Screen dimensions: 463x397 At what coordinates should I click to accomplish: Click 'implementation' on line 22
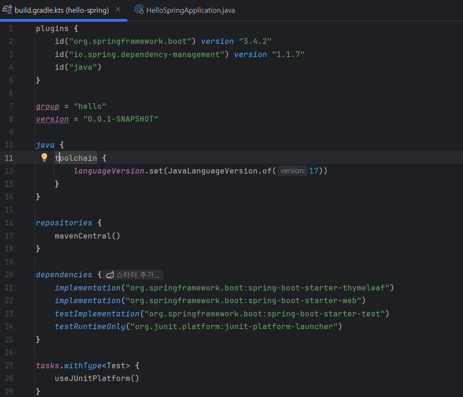88,300
